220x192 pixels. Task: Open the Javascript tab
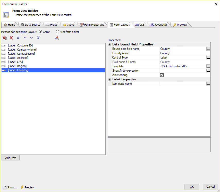[158, 25]
